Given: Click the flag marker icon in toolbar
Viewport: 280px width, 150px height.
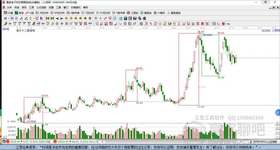Looking at the screenshot, I should (42, 18).
